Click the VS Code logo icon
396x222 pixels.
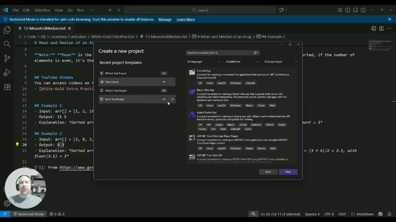(x=5, y=10)
